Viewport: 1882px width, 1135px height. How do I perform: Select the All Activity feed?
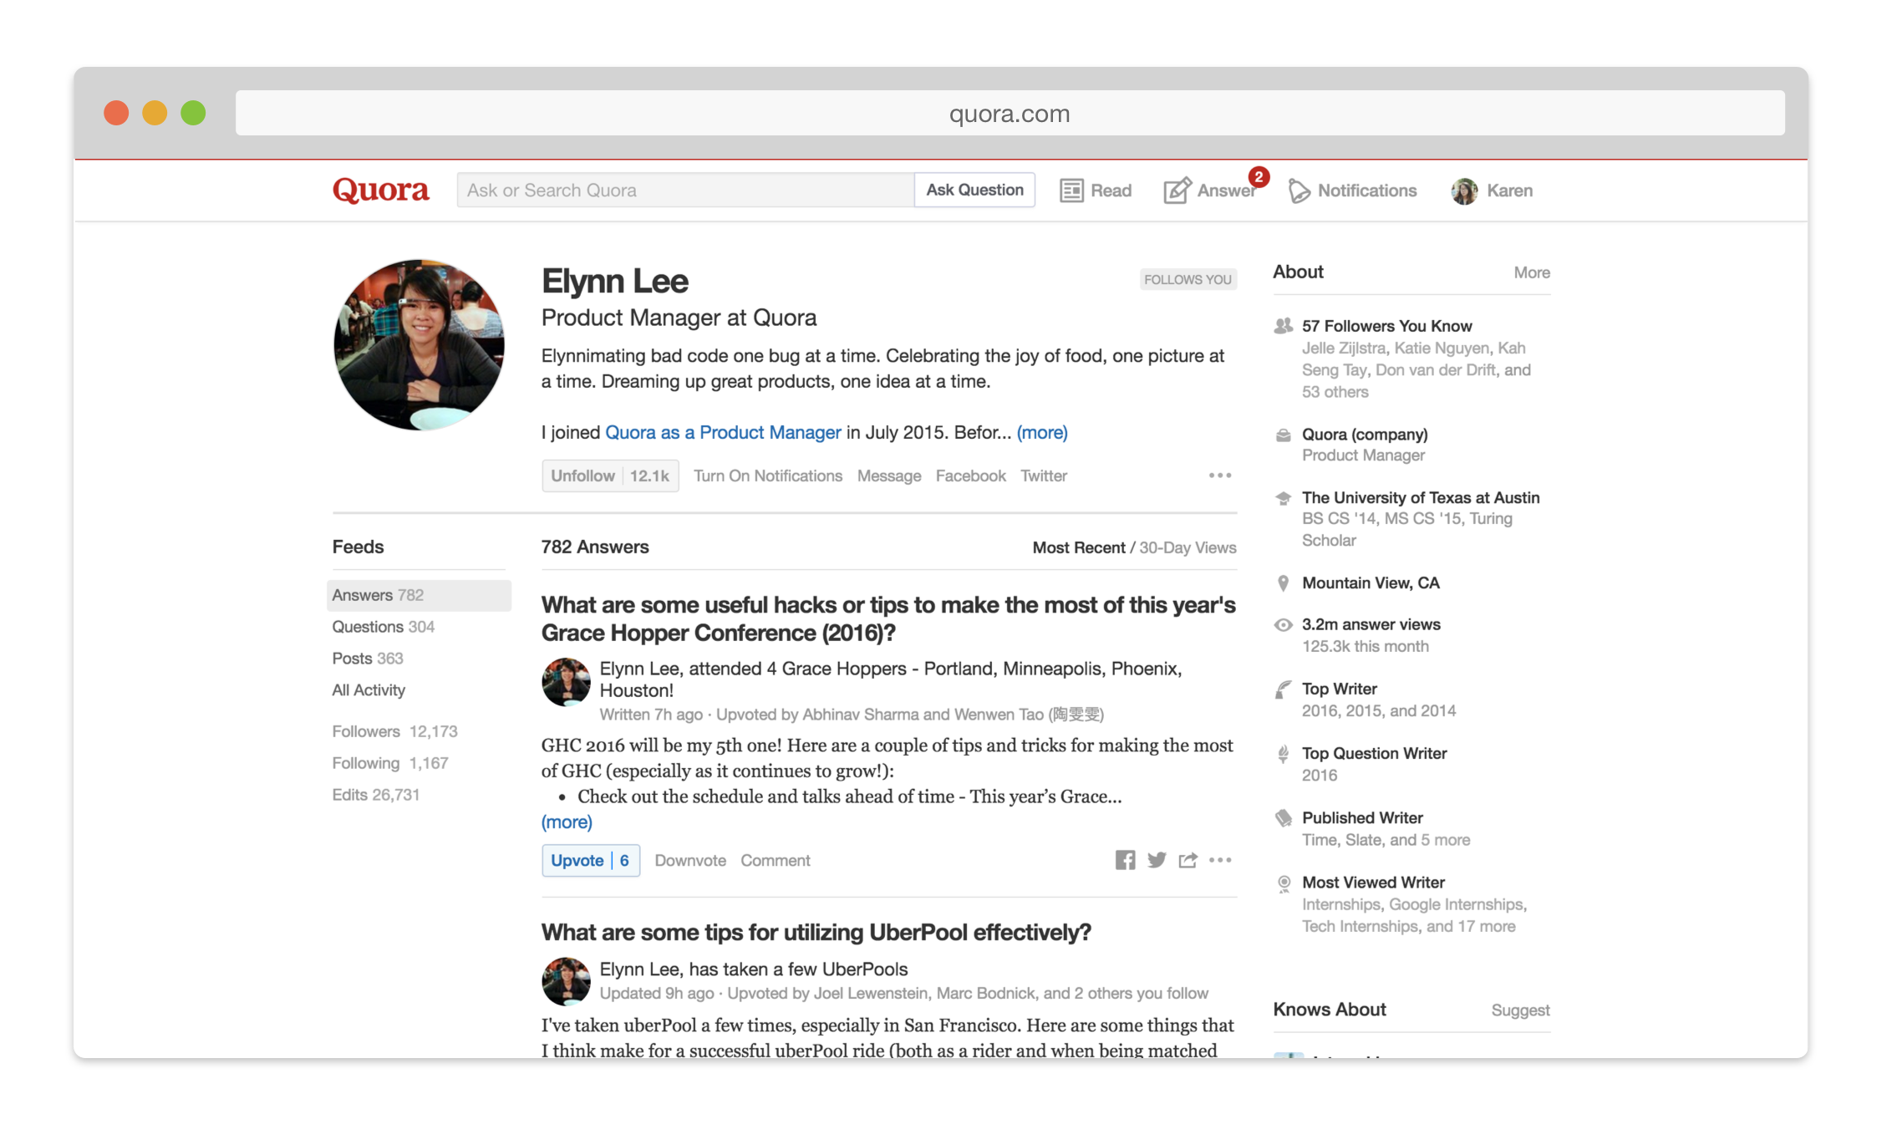coord(368,690)
